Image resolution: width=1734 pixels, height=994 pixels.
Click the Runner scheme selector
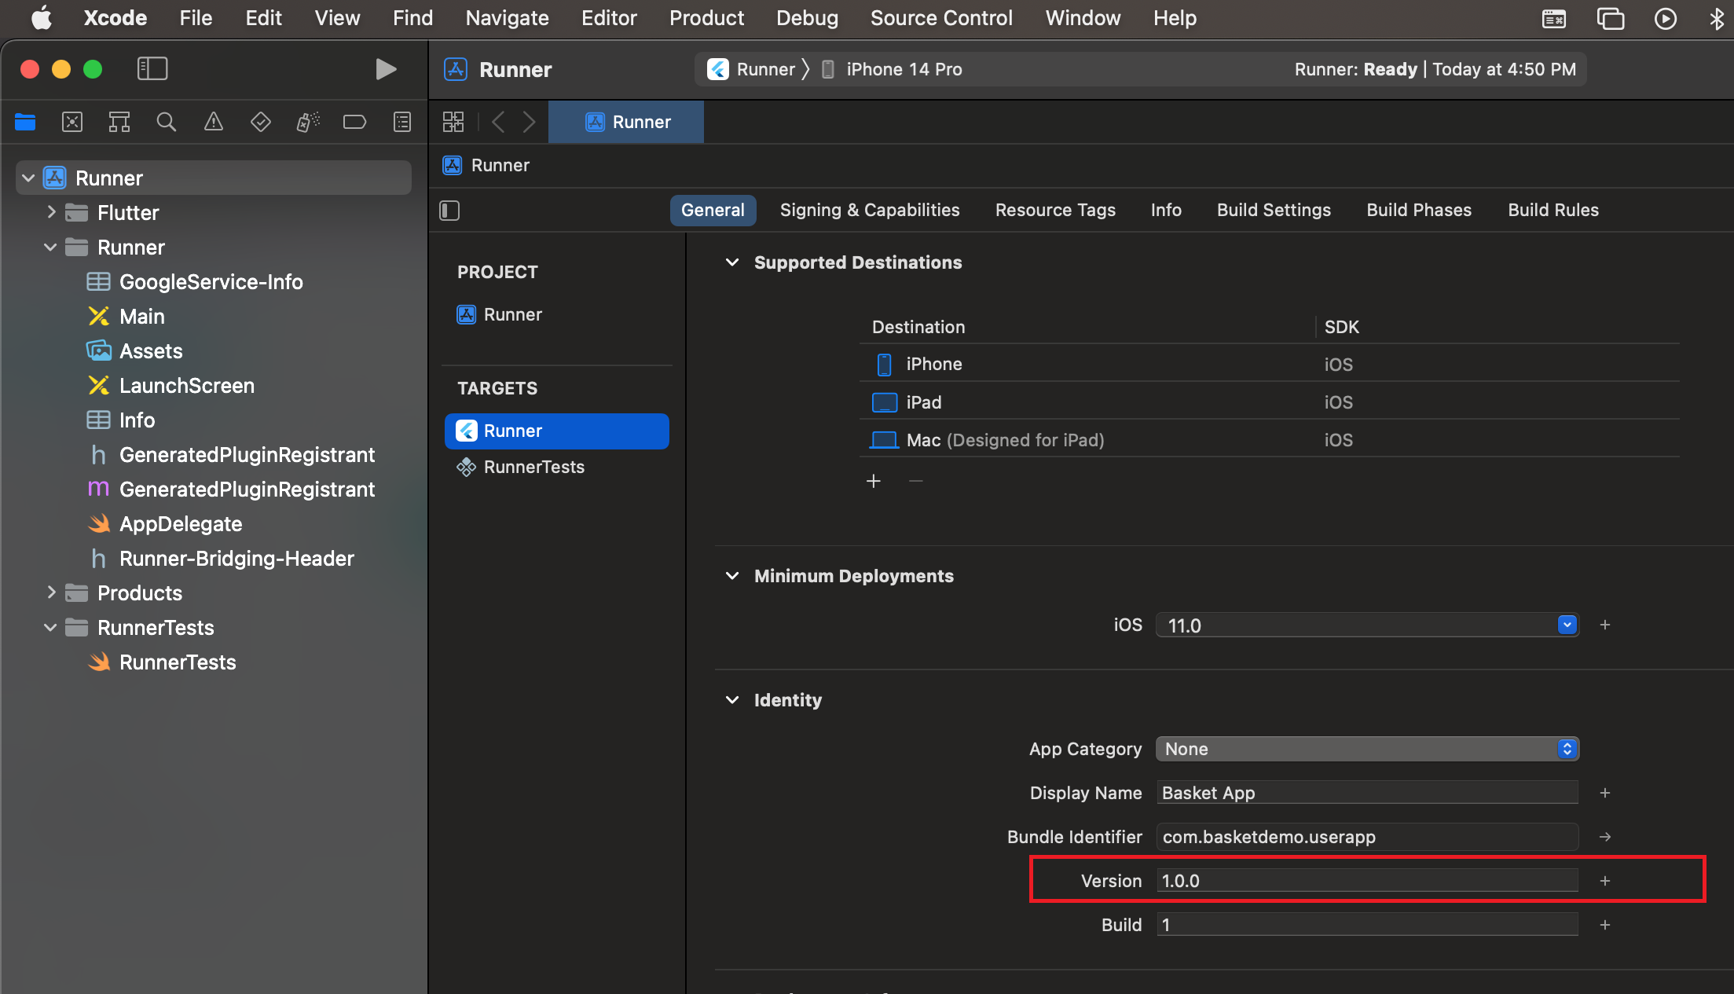coord(750,69)
